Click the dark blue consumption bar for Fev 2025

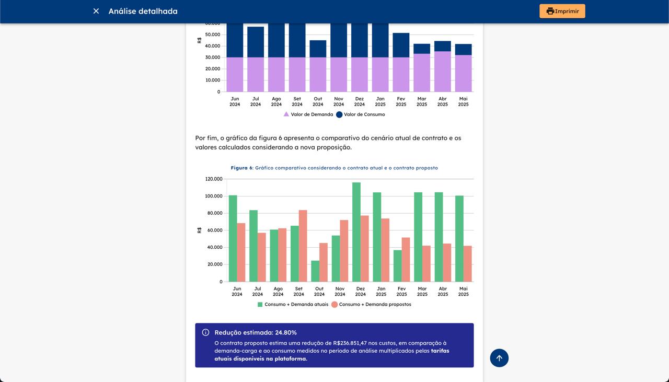coord(401,45)
